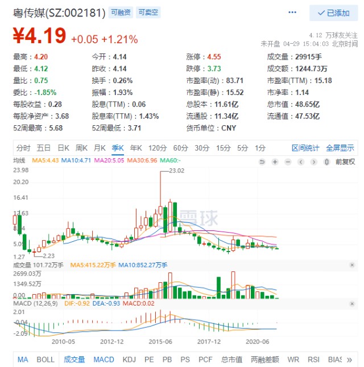Click the zoom out minus icon
364x367 pixels.
[288, 162]
